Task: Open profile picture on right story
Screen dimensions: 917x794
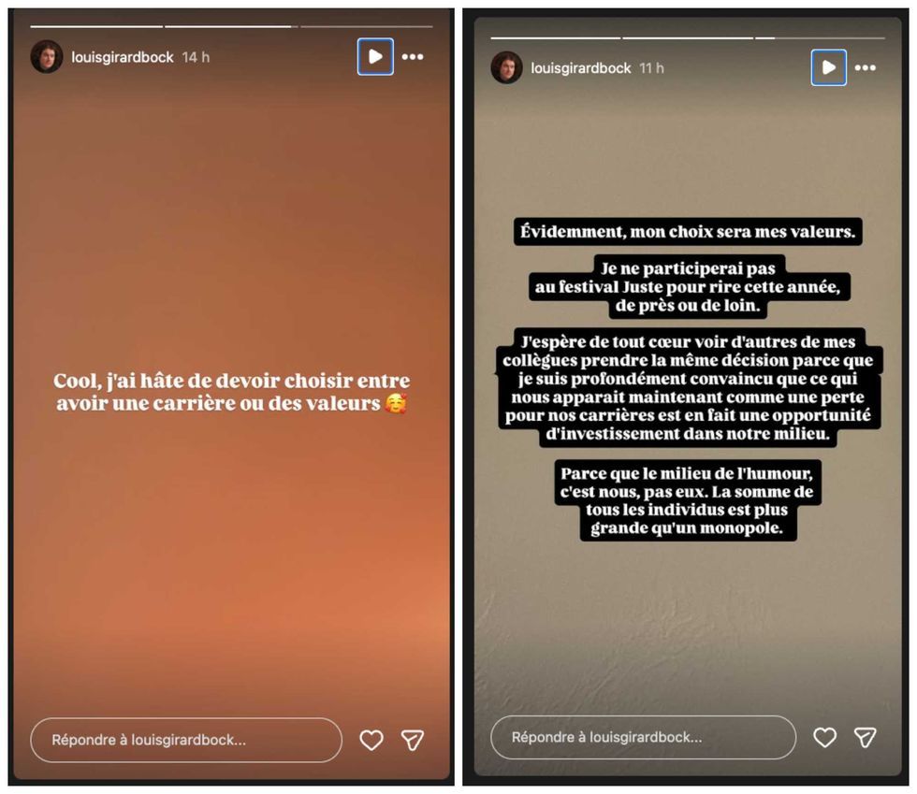Action: pyautogui.click(x=506, y=68)
